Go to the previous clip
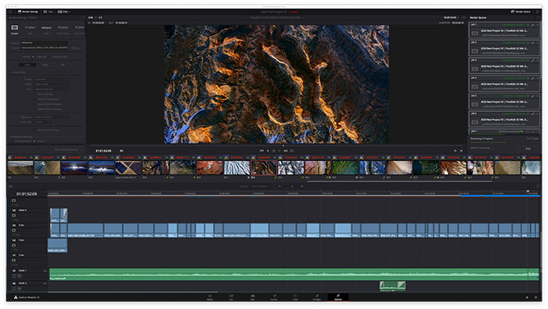548x309 pixels. [x=455, y=150]
